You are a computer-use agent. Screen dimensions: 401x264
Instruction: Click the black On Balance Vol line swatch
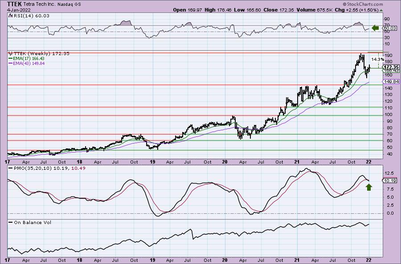(x=11, y=222)
